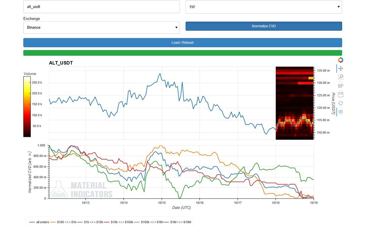Open the Binance exchange dropdown
Viewport: 370px width, 226px height.
pyautogui.click(x=101, y=27)
